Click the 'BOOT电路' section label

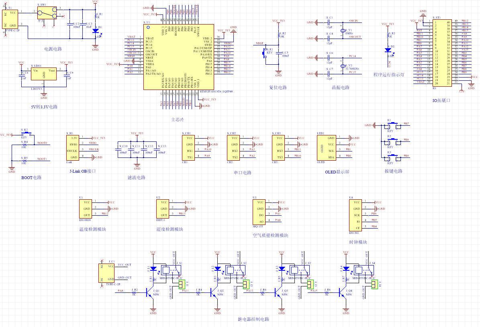click(31, 178)
